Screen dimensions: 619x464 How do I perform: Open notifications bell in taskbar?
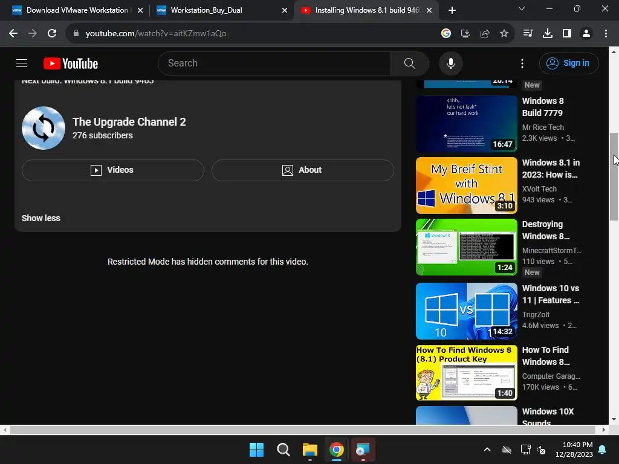click(x=603, y=449)
